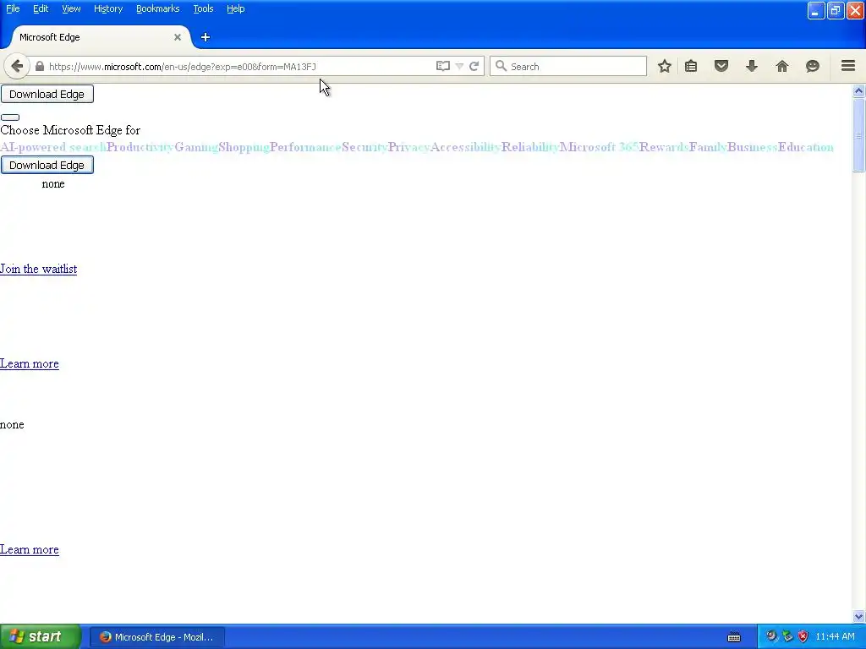Screen dimensions: 866x649
Task: Select the Education link
Action: coord(806,147)
